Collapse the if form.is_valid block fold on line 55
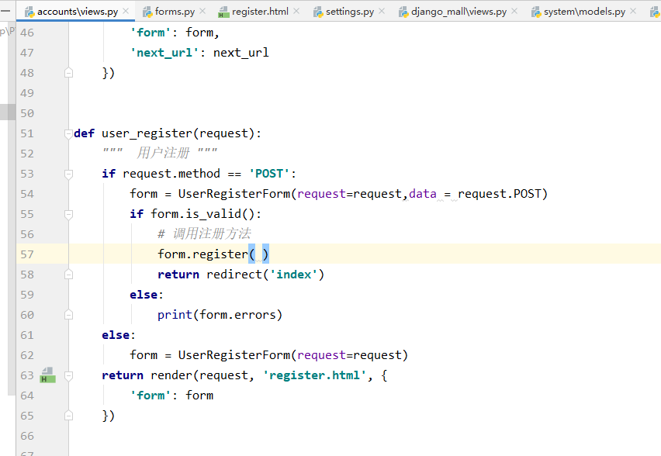661x456 pixels. point(69,215)
